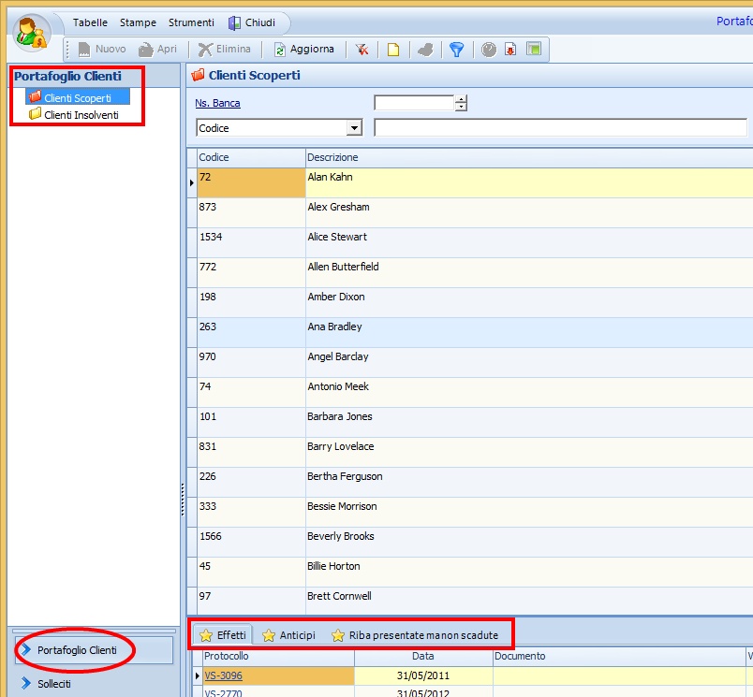The image size is (753, 697).
Task: Increment the Ns. Banca spinner value
Action: click(461, 99)
